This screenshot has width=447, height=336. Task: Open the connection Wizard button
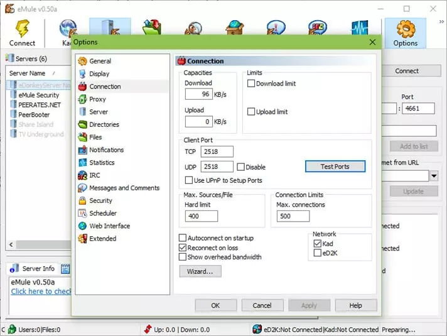200,271
